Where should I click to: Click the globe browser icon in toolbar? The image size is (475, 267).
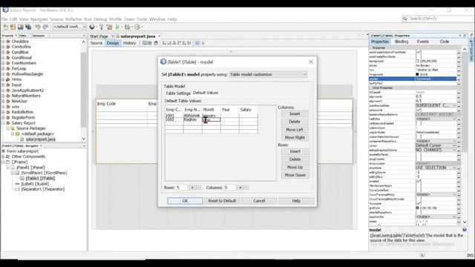[92, 27]
